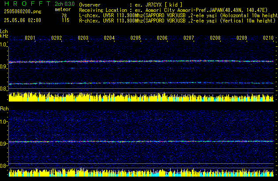Select the 0210 time marker
The image size is (278, 181).
(x=268, y=38)
